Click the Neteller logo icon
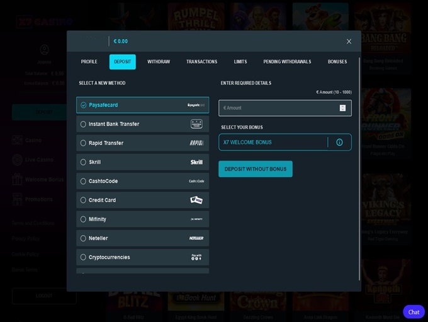Image resolution: width=428 pixels, height=322 pixels. [196, 238]
